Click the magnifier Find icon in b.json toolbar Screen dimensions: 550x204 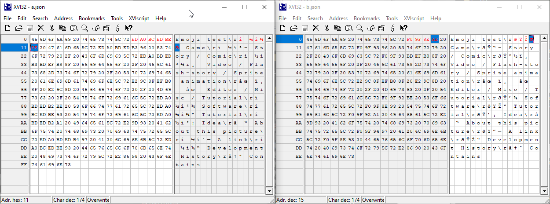tap(359, 28)
